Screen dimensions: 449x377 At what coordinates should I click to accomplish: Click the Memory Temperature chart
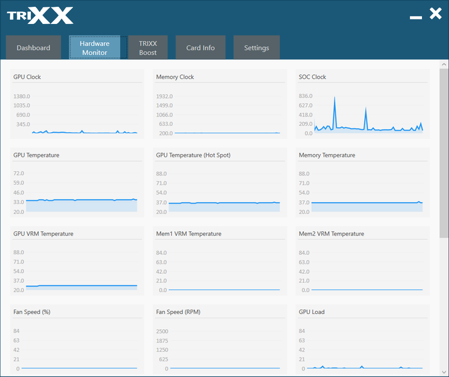click(362, 192)
